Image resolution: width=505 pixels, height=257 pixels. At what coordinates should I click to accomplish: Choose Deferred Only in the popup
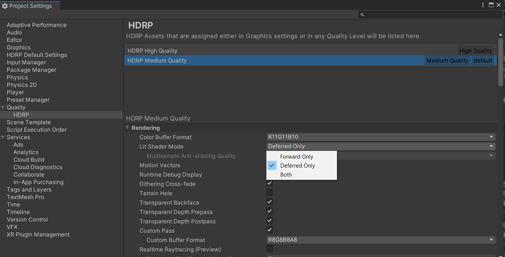click(302, 166)
